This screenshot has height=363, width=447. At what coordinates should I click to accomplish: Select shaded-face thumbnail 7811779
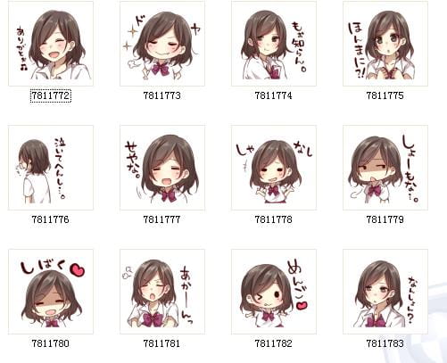(385, 168)
